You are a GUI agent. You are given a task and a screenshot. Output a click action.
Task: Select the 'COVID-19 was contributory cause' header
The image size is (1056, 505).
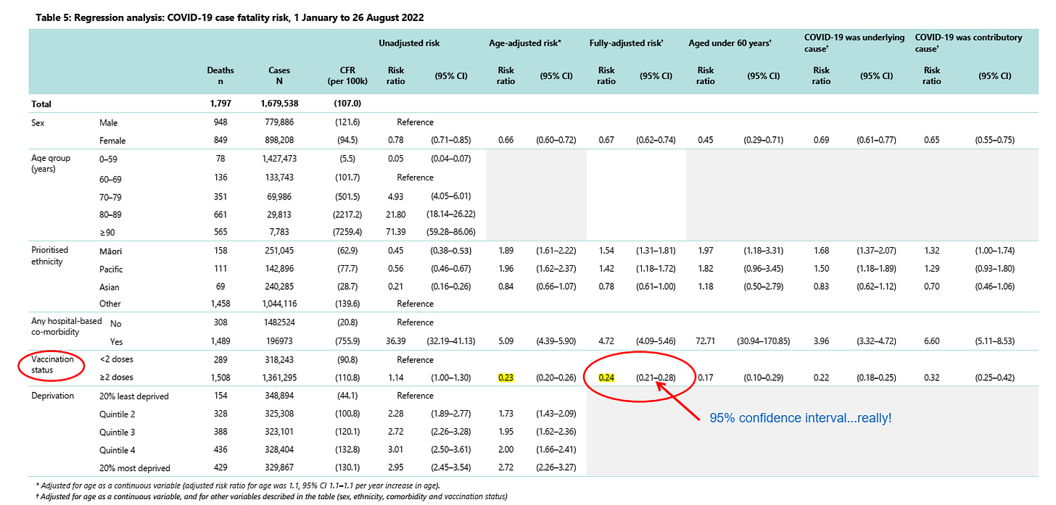pos(969,43)
